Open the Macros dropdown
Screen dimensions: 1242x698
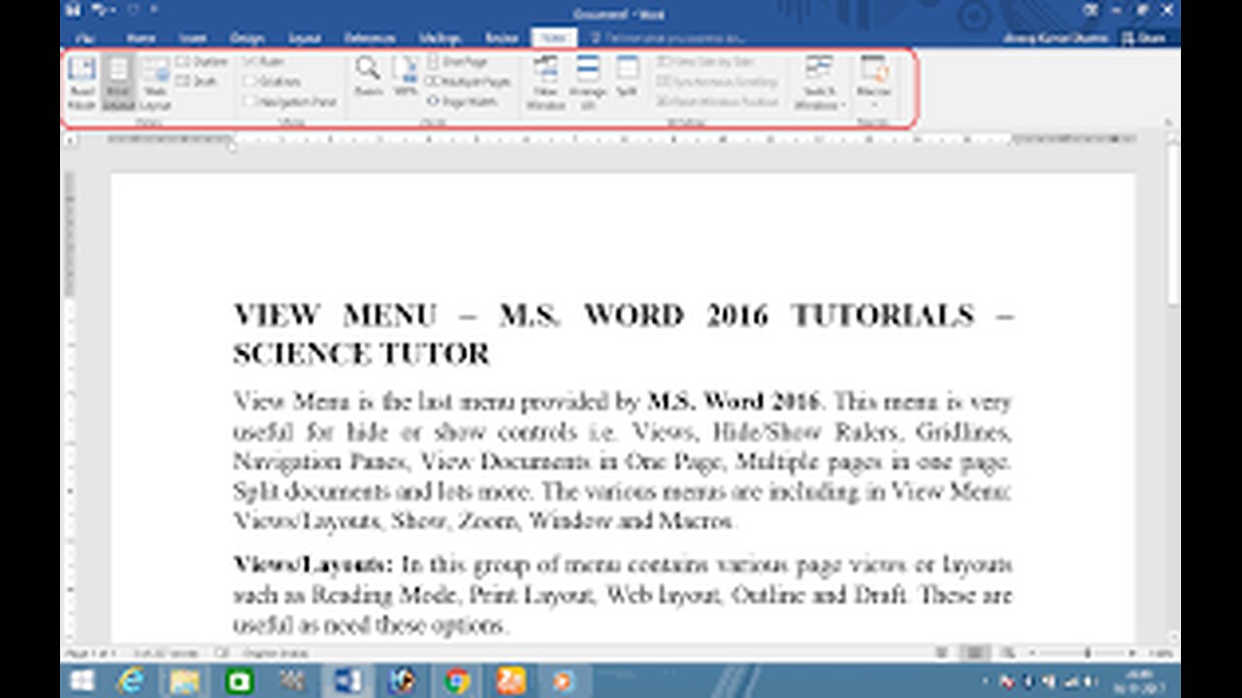click(873, 81)
